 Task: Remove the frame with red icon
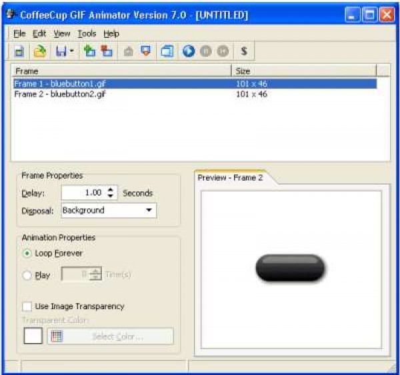[x=107, y=51]
